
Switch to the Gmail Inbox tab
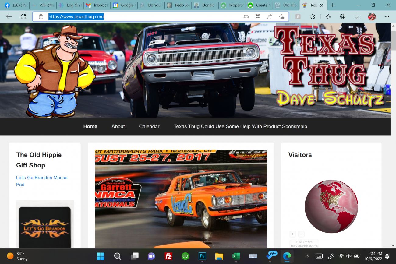(97, 5)
